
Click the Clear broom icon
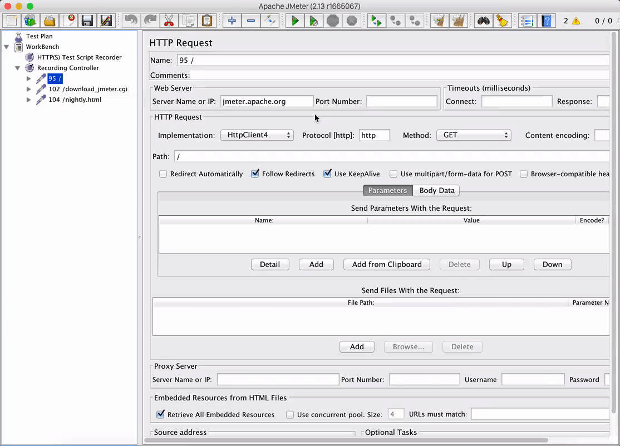click(x=503, y=21)
